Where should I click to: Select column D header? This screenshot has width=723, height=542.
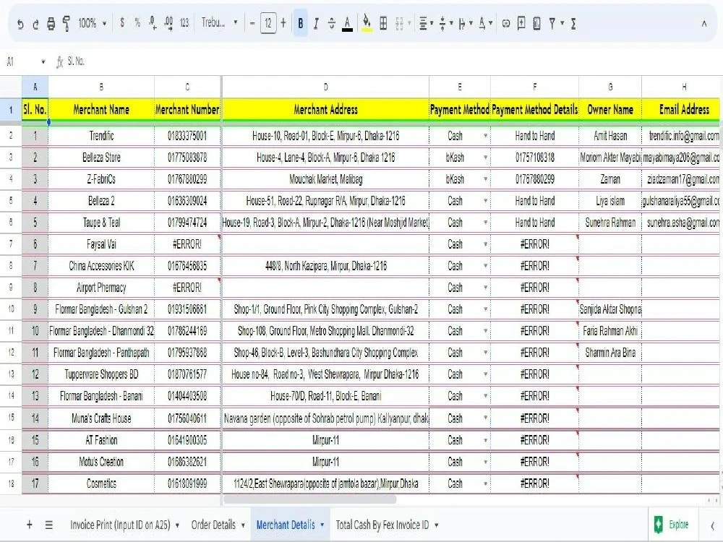tap(325, 87)
